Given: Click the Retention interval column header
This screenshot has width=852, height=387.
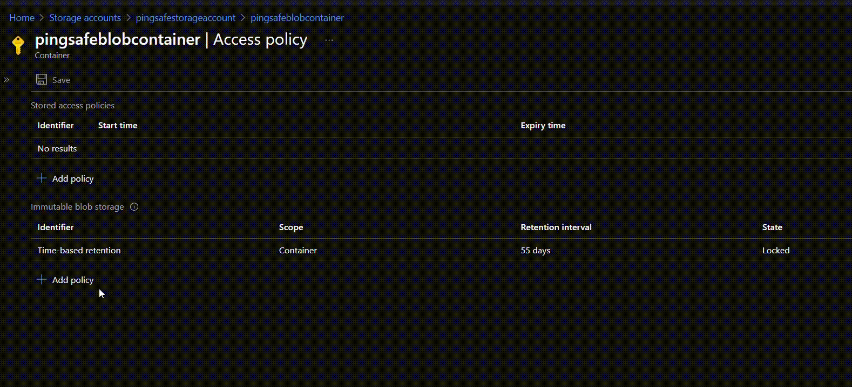Looking at the screenshot, I should 556,227.
